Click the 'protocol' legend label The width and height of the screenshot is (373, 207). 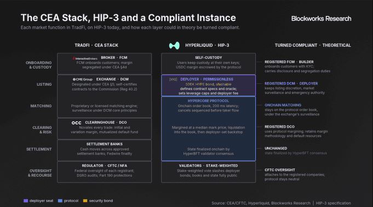click(71, 201)
